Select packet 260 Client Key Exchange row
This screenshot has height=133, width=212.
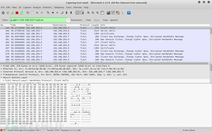tap(105, 36)
